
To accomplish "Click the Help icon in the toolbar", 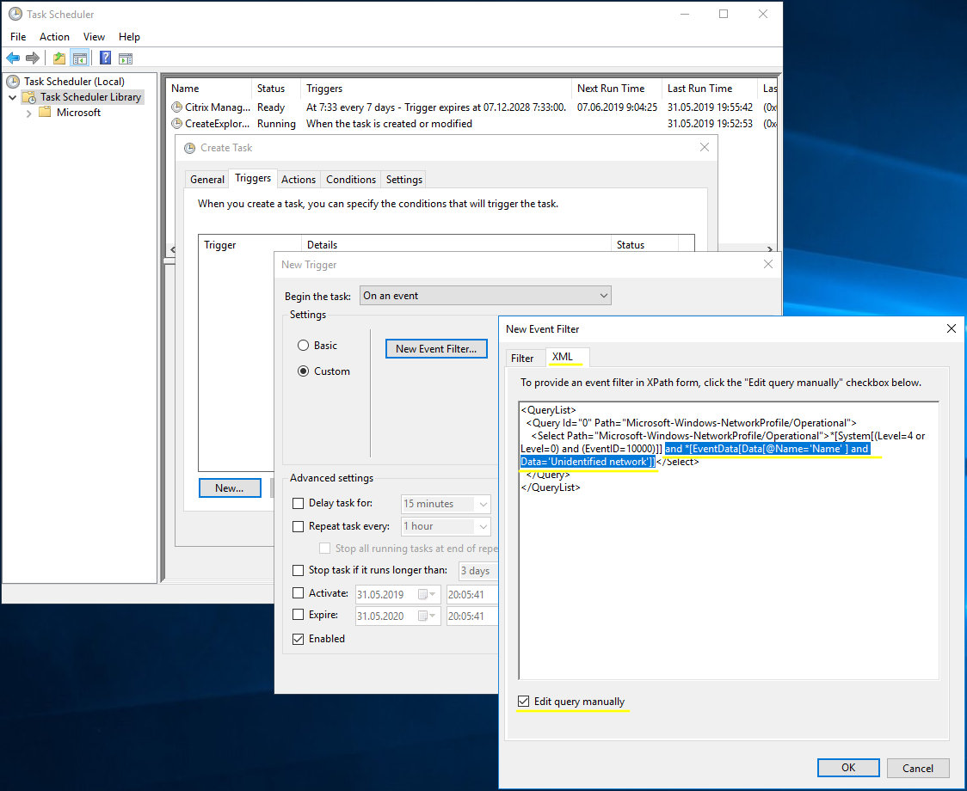I will 105,58.
